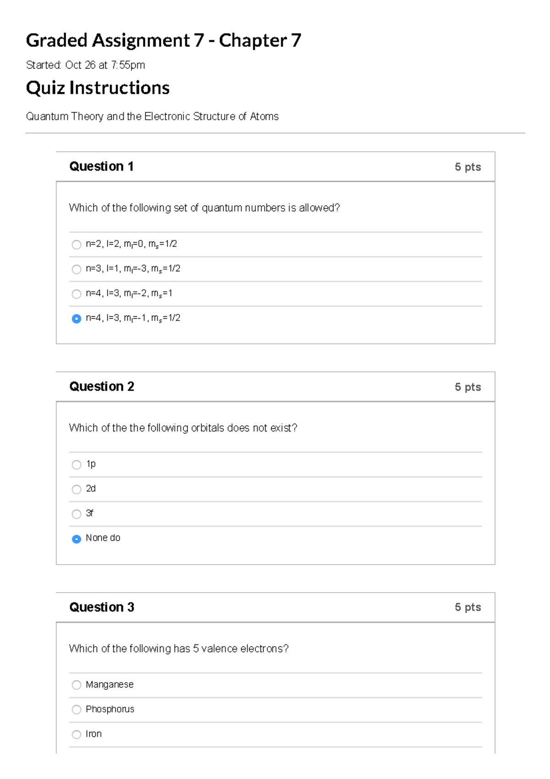The width and height of the screenshot is (550, 779).
Task: Click the Graded Assignment 7 title
Action: (163, 40)
